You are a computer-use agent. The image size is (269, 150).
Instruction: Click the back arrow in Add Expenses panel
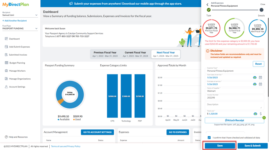pyautogui.click(x=208, y=5)
